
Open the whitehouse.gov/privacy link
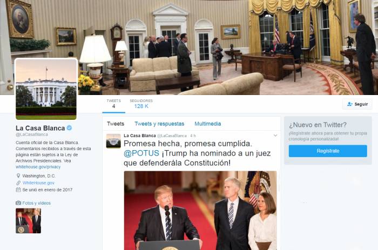pos(38,167)
